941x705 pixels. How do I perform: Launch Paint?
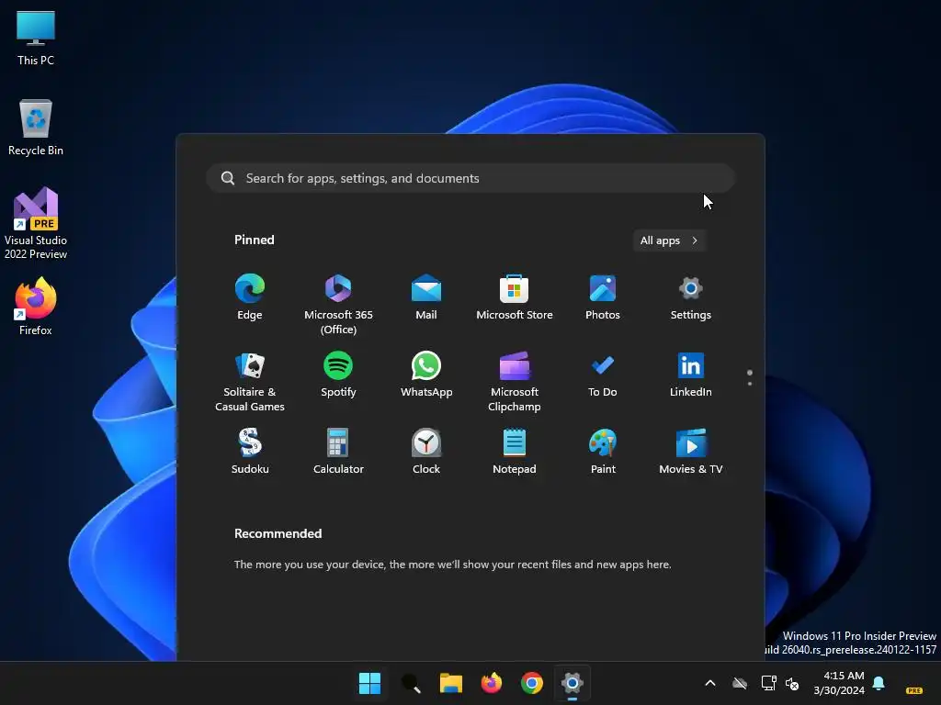pyautogui.click(x=603, y=452)
